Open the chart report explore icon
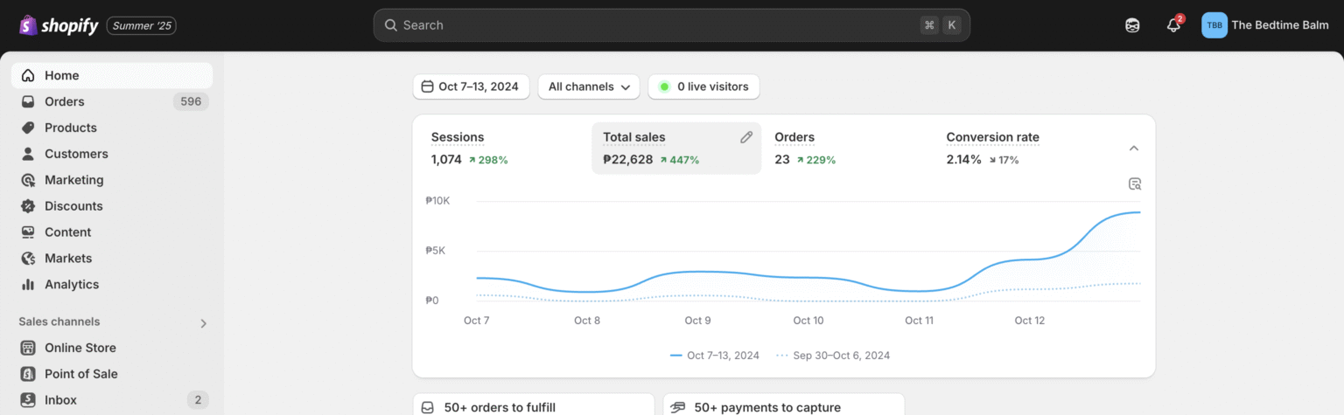The height and width of the screenshot is (415, 1344). click(1135, 183)
